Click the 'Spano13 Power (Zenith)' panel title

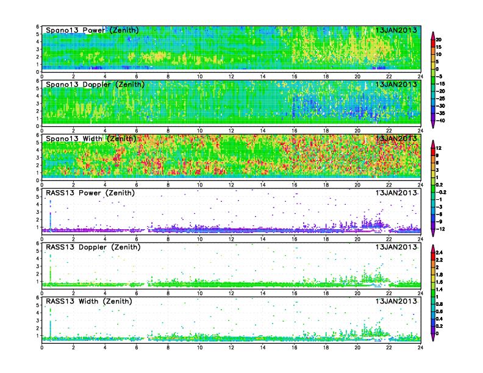(x=92, y=30)
